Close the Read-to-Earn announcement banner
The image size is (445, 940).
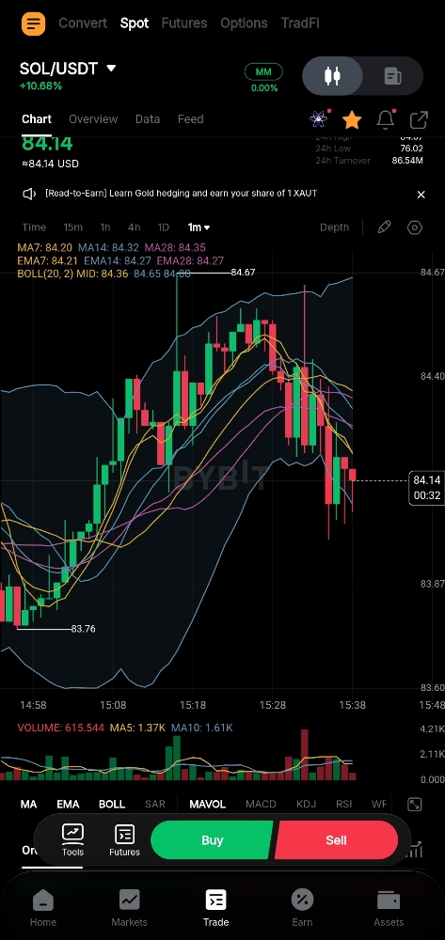(x=421, y=195)
